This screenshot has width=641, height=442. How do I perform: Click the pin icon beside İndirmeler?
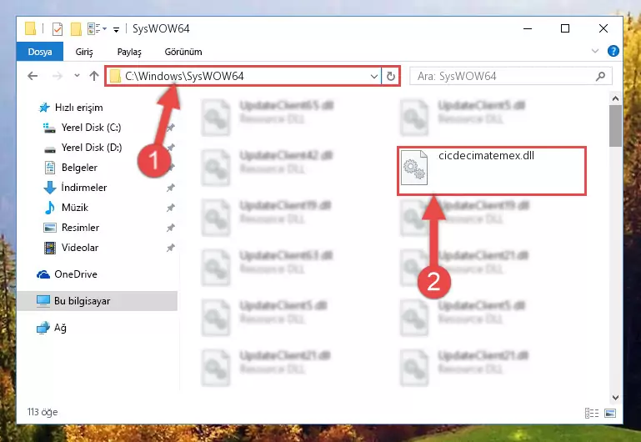click(171, 188)
